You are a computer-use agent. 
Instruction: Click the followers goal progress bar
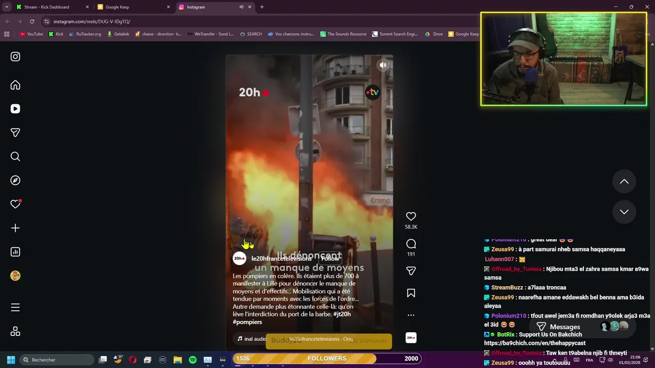pyautogui.click(x=327, y=359)
